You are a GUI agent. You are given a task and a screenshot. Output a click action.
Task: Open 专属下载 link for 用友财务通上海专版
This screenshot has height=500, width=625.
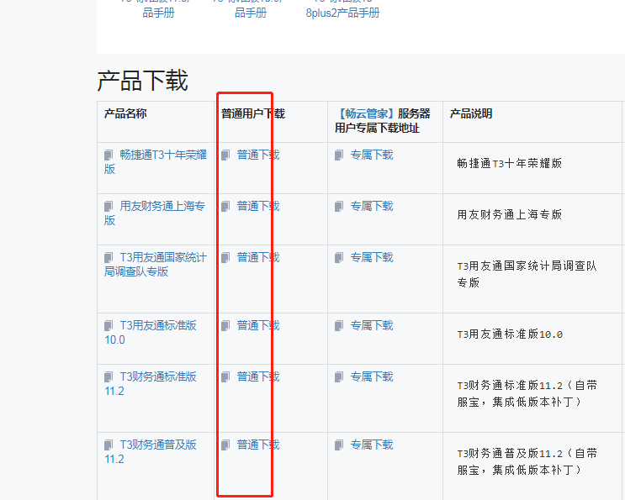[372, 206]
